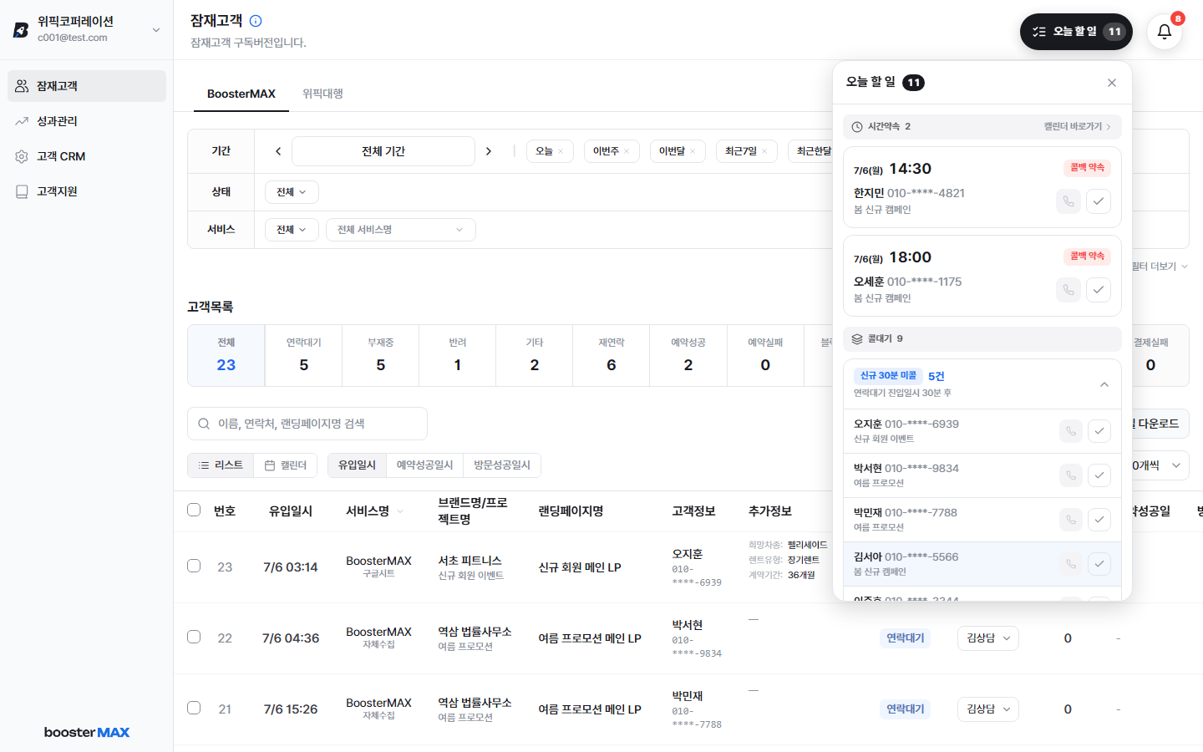Click the info icon next to 잠재고객 title
This screenshot has height=752, width=1203.
[256, 21]
